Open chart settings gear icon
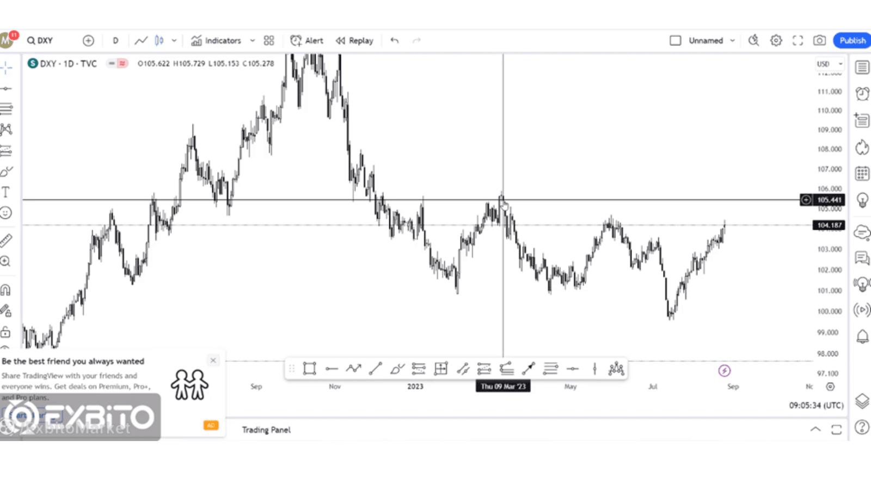Screen dimensions: 871x490 (776, 41)
